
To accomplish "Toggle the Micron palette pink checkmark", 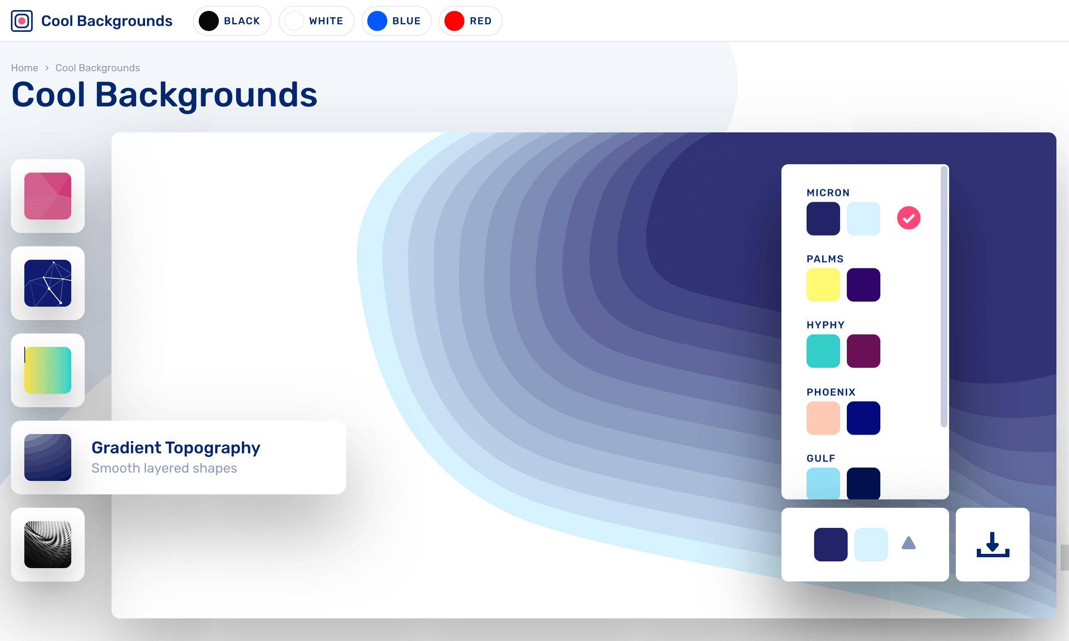I will [x=908, y=218].
